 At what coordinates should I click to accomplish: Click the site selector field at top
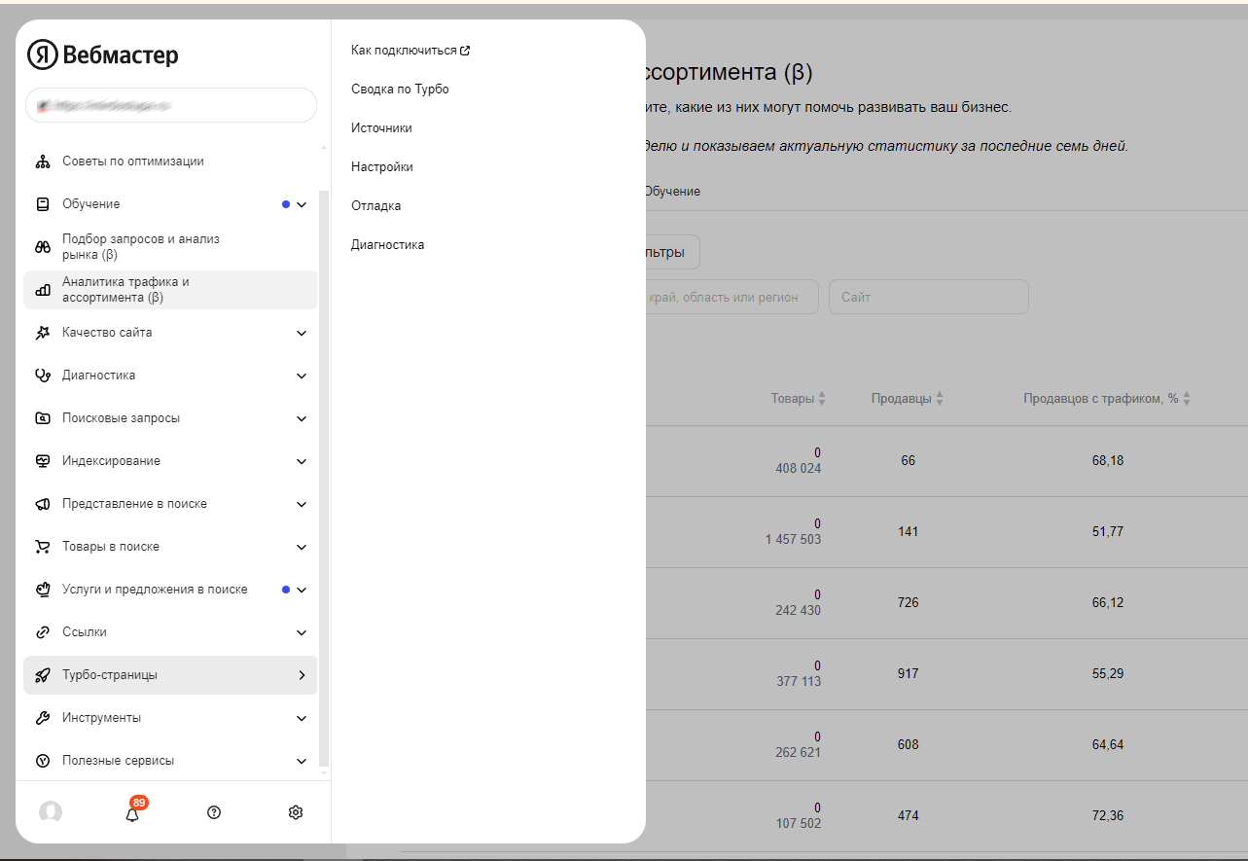(x=171, y=105)
